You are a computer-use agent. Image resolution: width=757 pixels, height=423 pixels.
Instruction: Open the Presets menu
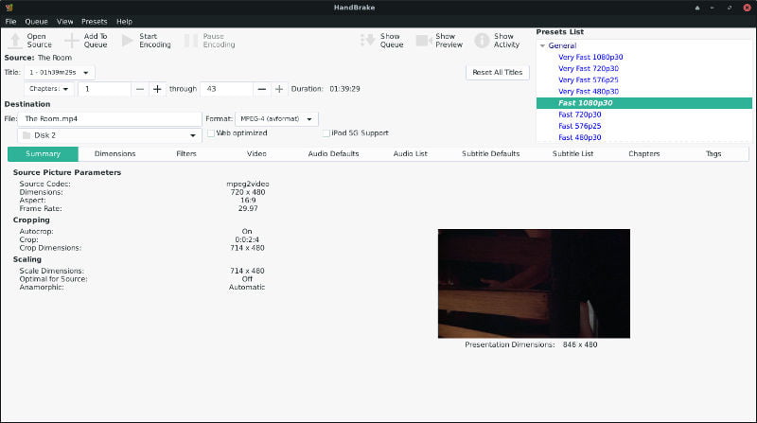94,21
